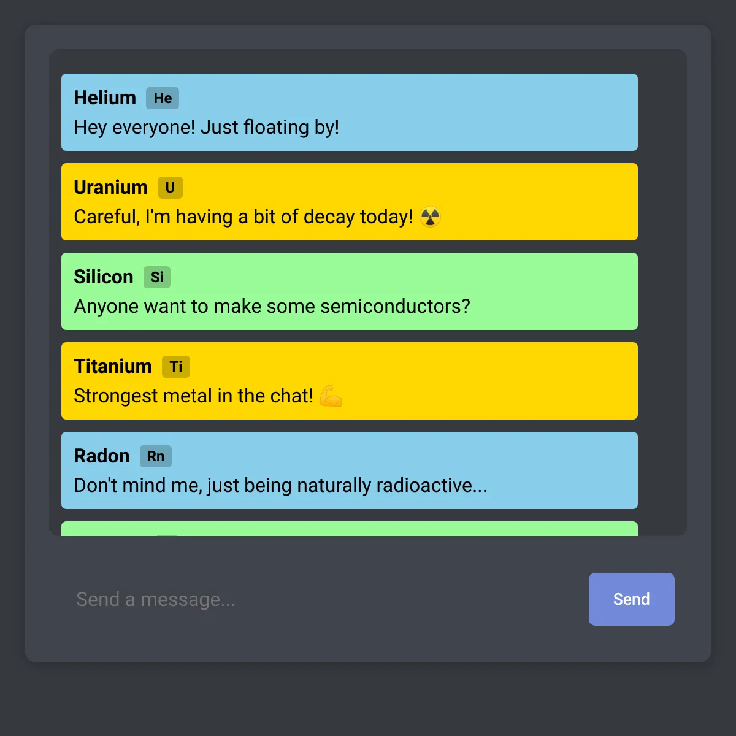Image resolution: width=736 pixels, height=736 pixels.
Task: Click the Ti symbol badge
Action: coord(176,367)
